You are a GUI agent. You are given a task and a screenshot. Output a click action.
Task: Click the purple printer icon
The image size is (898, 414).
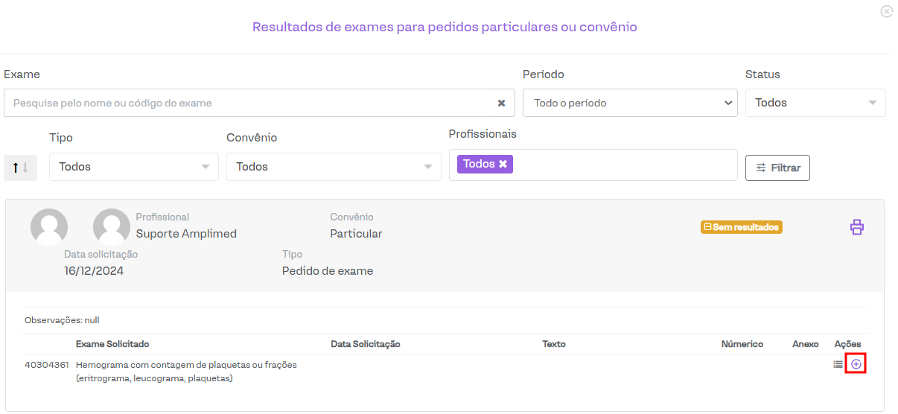click(x=857, y=227)
